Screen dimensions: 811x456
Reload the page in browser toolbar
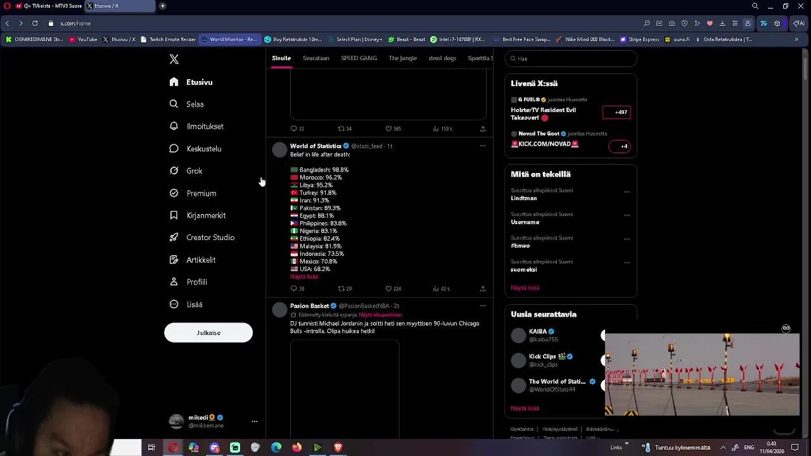(x=35, y=23)
